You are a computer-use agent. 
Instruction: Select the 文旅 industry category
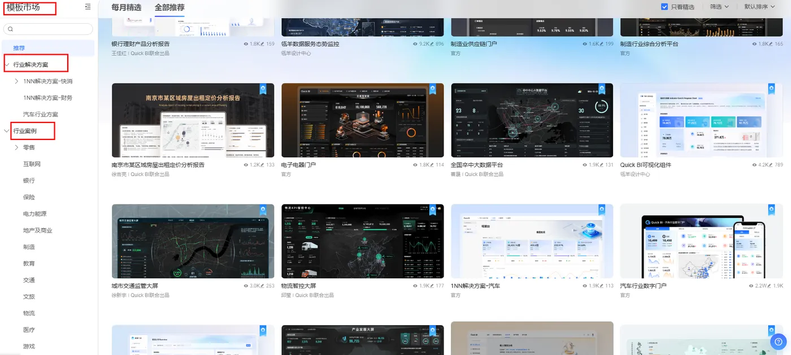pyautogui.click(x=29, y=296)
